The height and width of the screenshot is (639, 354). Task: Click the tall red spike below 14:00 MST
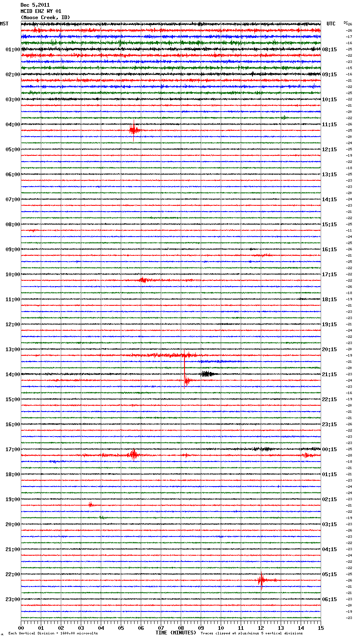click(x=184, y=369)
